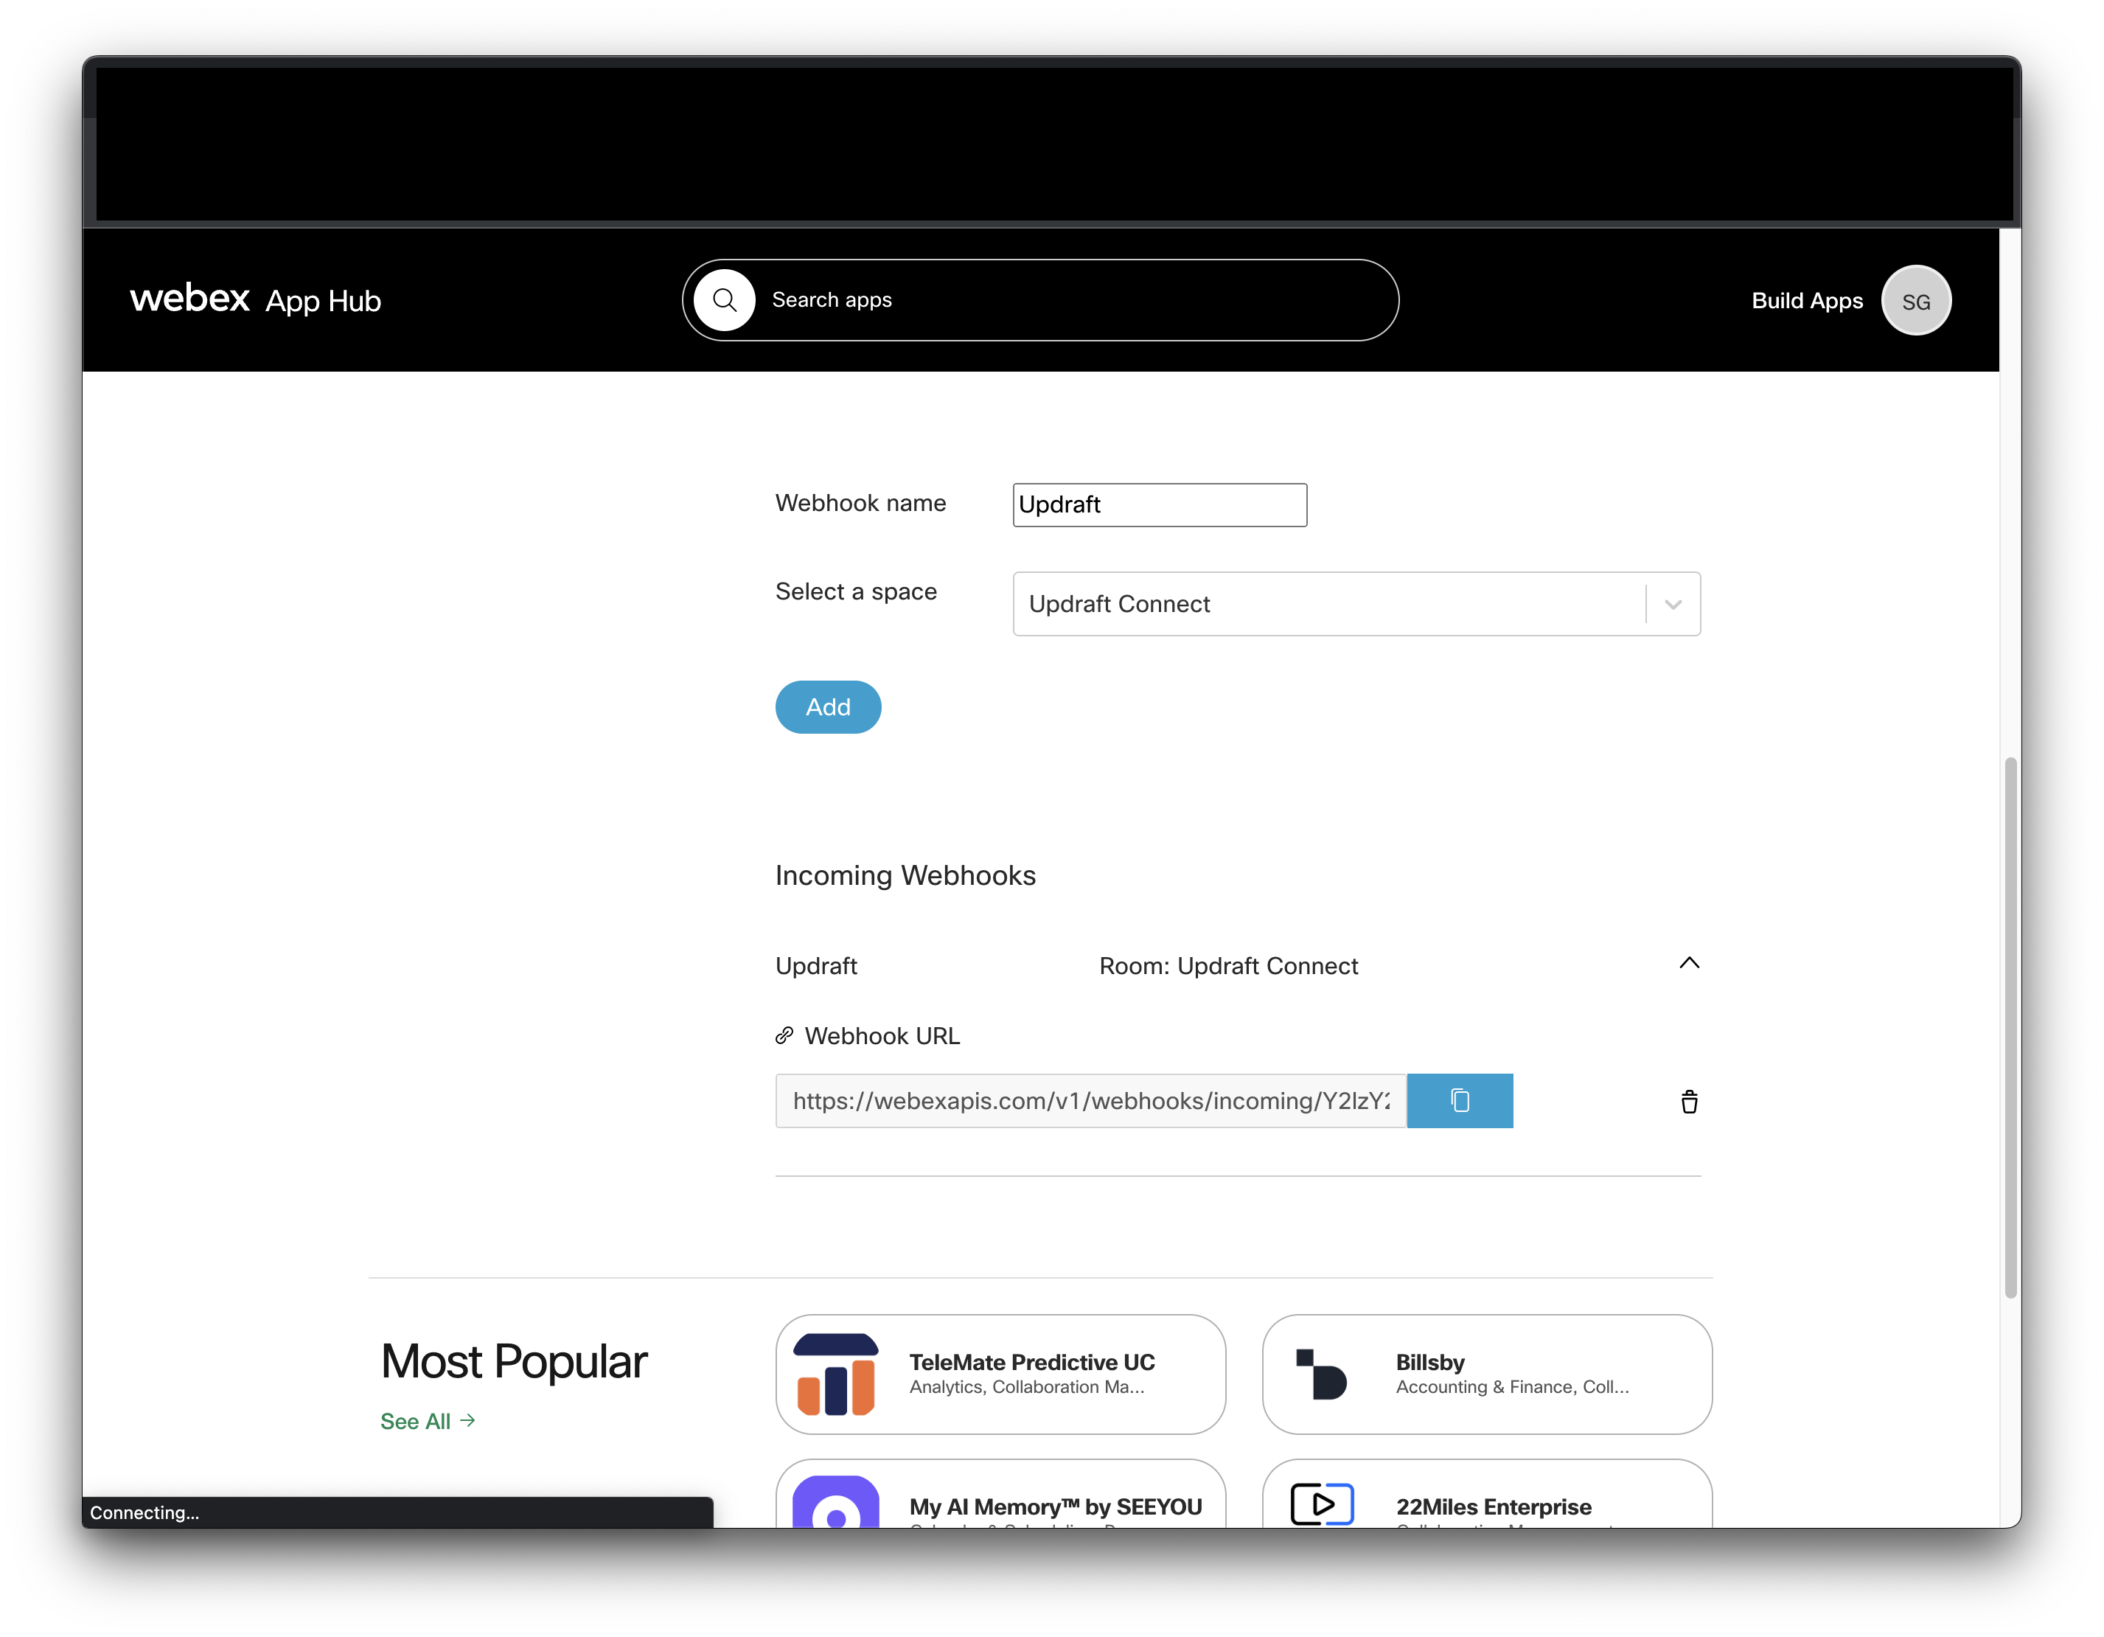This screenshot has width=2104, height=1637.
Task: Go to App Hub home
Action: 324,302
